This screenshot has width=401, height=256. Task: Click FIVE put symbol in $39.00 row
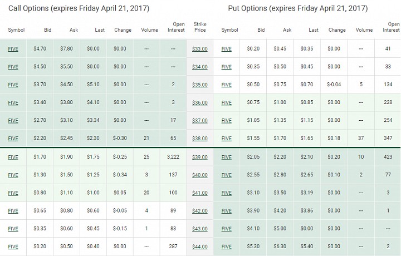226,157
